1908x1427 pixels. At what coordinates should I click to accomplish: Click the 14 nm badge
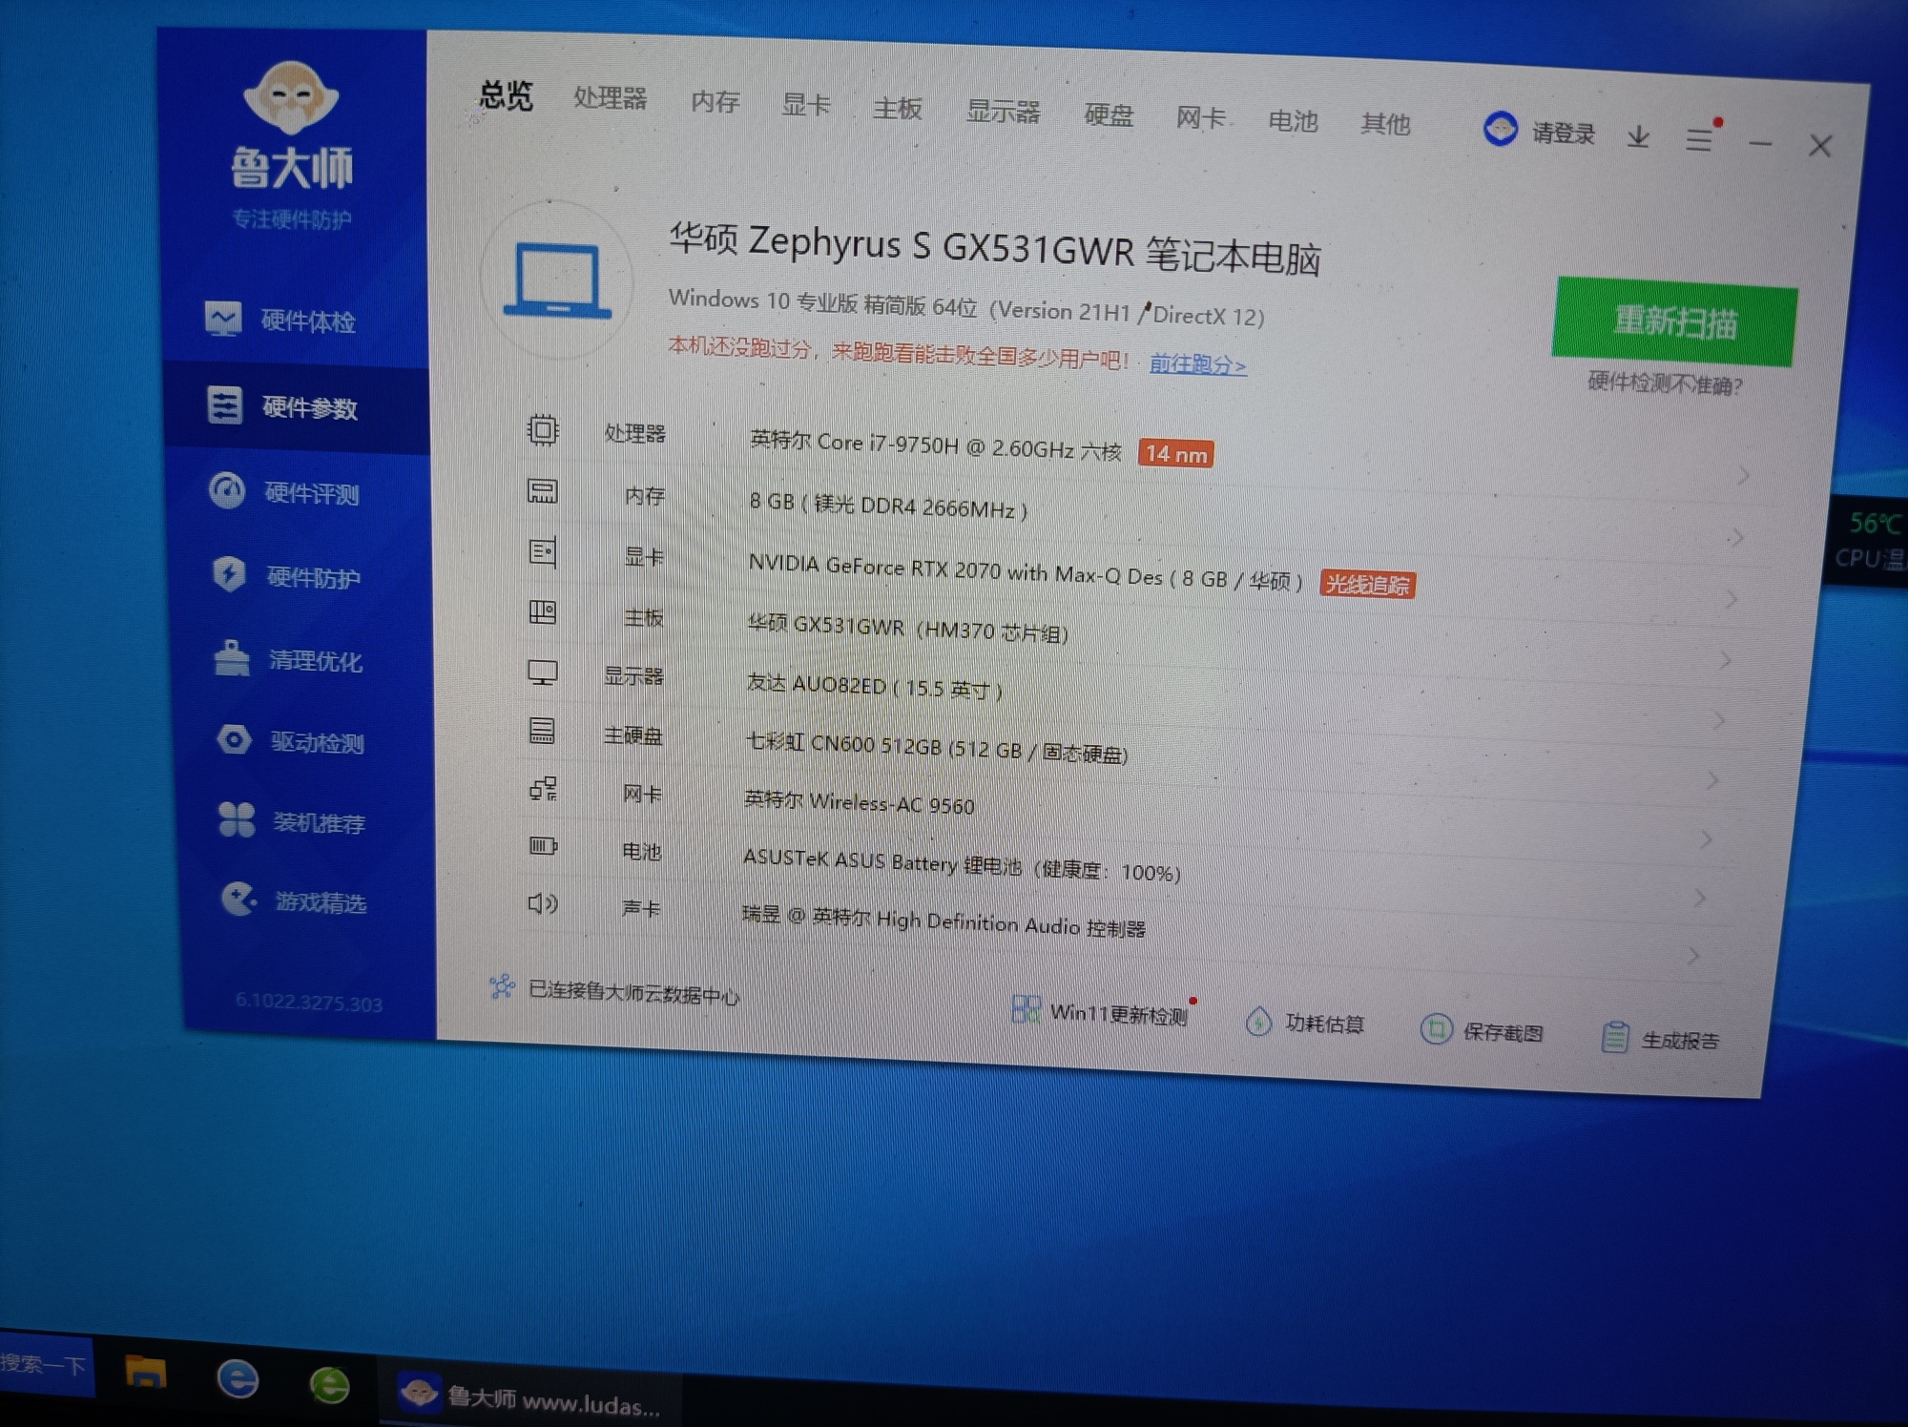pyautogui.click(x=1175, y=454)
